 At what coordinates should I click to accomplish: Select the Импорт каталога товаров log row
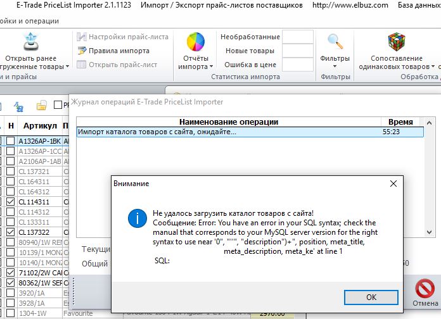click(250, 132)
